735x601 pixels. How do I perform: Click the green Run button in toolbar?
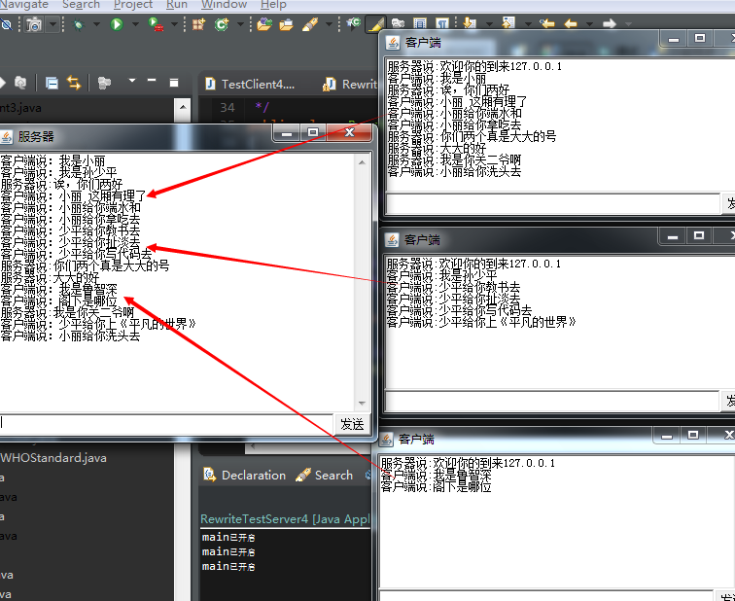point(117,24)
